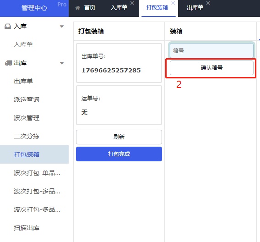Click the 刷新 button
Viewport: 260px width, 242px height.
pyautogui.click(x=119, y=137)
